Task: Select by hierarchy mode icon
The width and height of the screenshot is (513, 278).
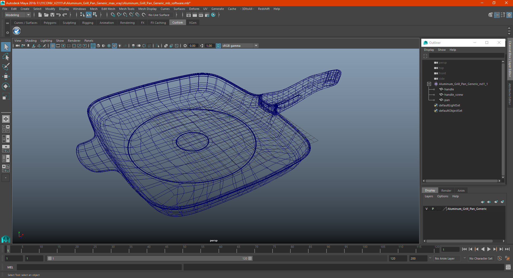Action: click(82, 15)
